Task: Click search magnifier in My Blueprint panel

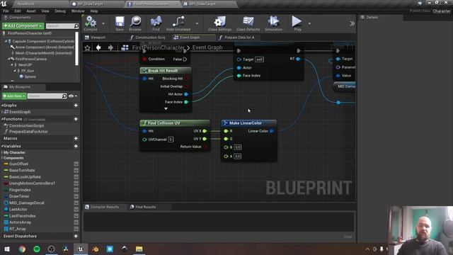Action: click(64, 96)
